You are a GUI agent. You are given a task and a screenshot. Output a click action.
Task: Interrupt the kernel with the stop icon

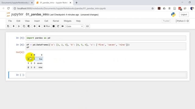pos(54,26)
